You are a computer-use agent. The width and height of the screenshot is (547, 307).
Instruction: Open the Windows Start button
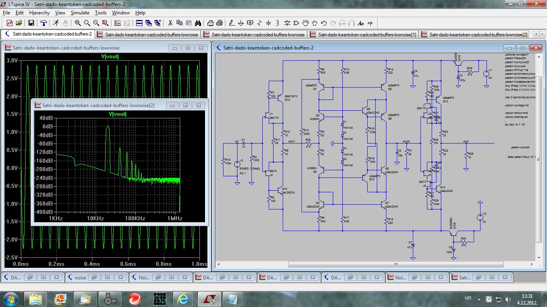[x=11, y=299]
